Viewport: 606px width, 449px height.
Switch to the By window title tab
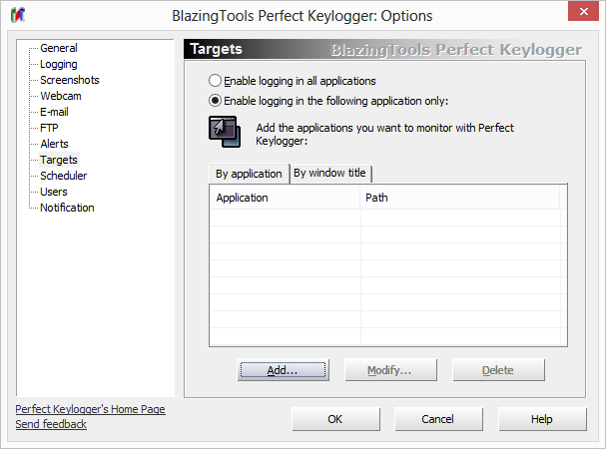329,173
